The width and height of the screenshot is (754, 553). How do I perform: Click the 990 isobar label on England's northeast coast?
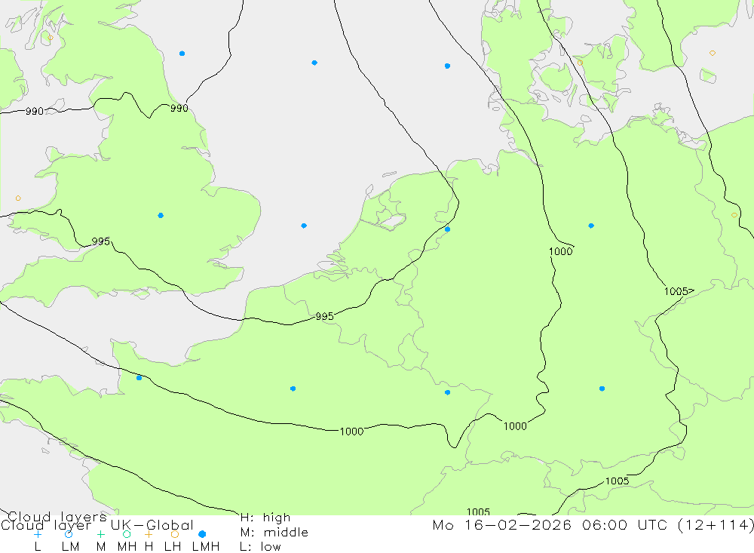tap(179, 109)
